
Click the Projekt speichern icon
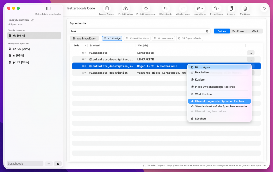[x=146, y=9]
